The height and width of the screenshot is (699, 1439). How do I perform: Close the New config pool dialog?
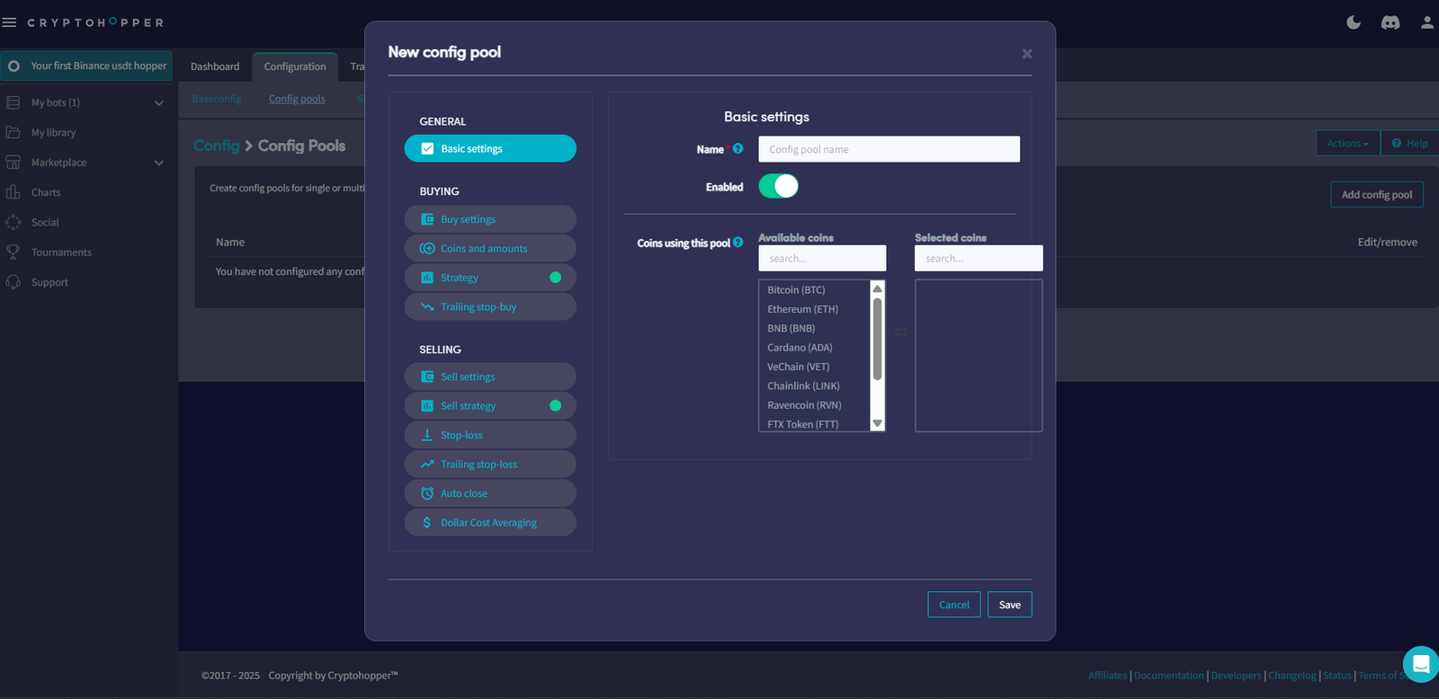pos(1027,54)
